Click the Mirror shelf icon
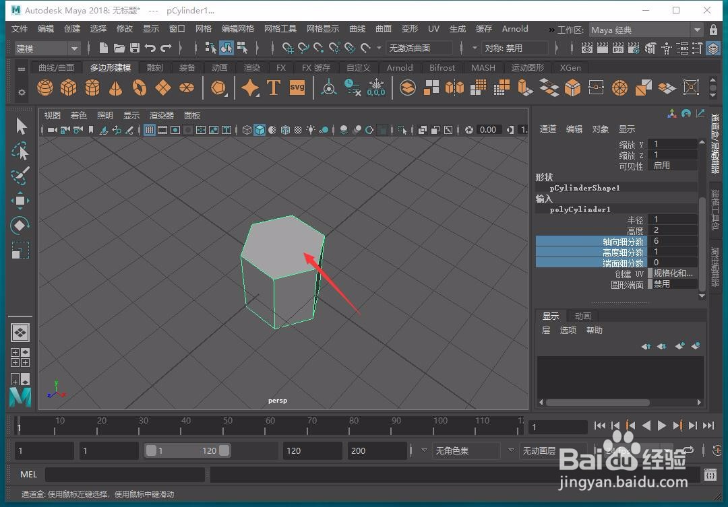The width and height of the screenshot is (728, 507). point(454,88)
